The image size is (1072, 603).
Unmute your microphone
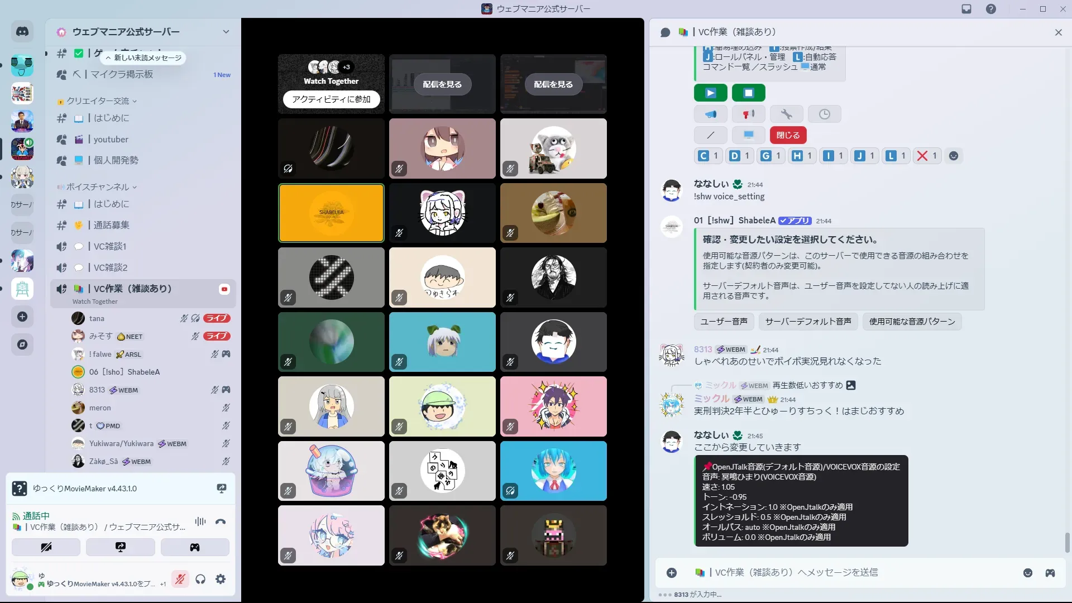(x=180, y=579)
